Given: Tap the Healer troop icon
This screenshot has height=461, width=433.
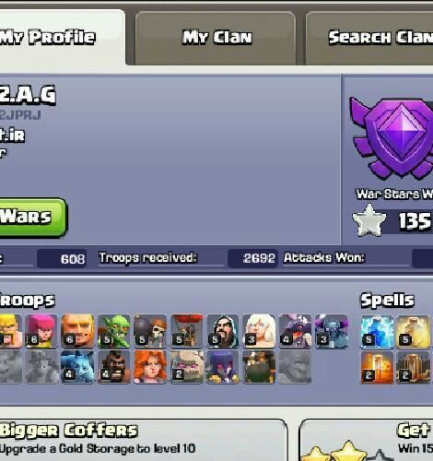Looking at the screenshot, I should click(259, 331).
